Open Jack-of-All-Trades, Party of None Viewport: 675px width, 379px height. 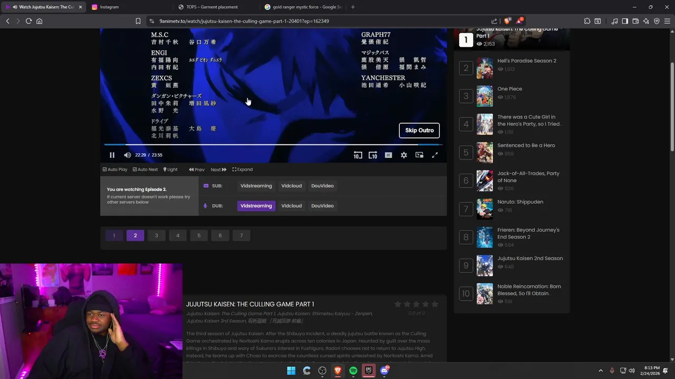(528, 177)
